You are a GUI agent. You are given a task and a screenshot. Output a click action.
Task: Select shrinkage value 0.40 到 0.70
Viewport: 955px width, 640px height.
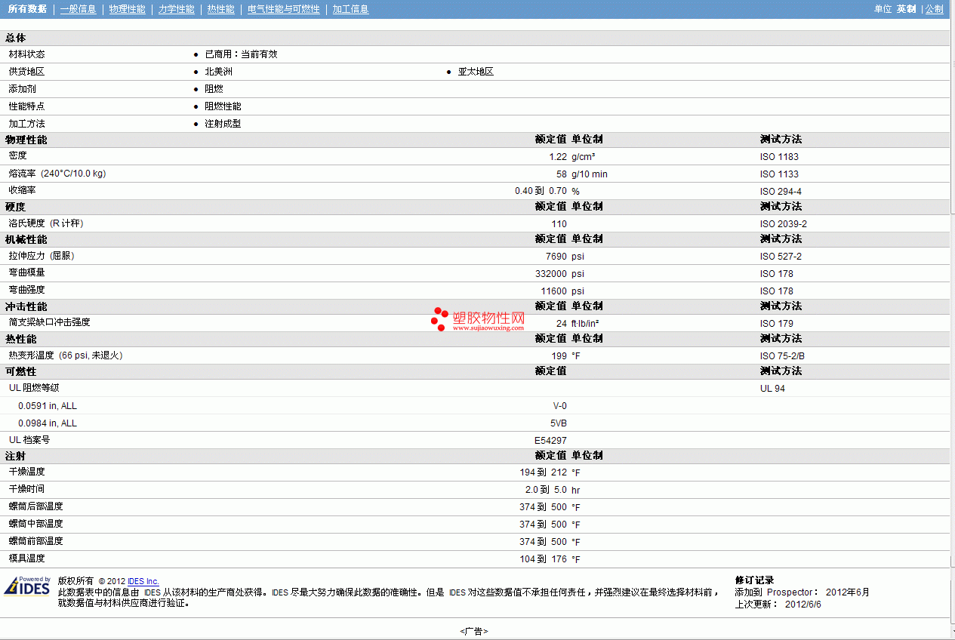coord(541,191)
